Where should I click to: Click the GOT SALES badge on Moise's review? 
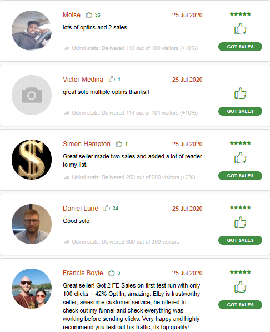tap(240, 47)
